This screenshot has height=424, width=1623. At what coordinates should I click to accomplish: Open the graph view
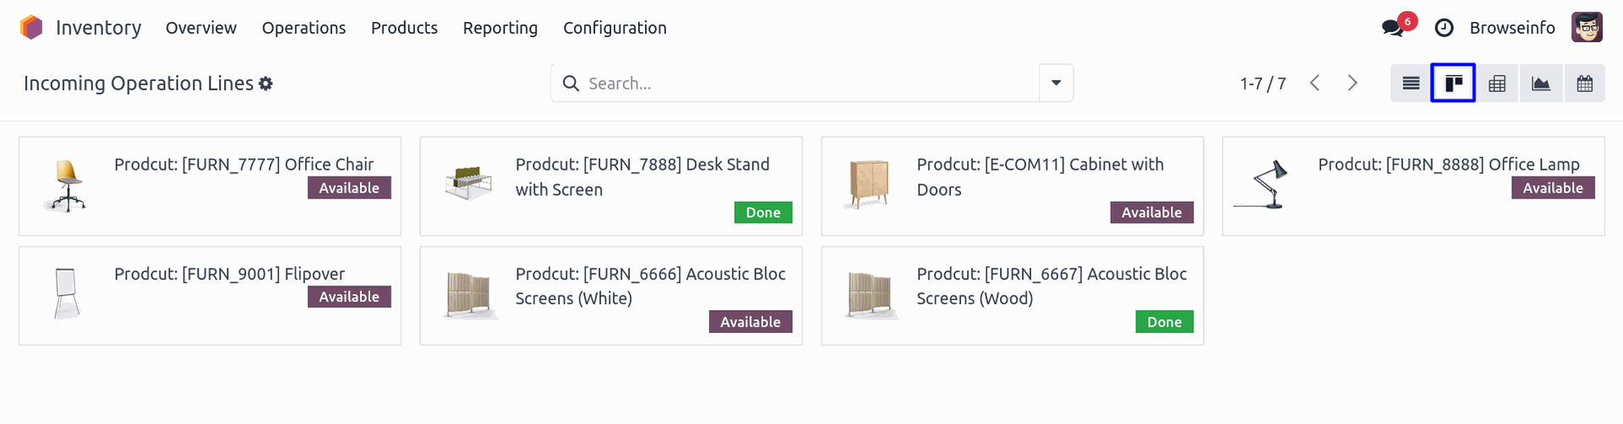point(1541,83)
